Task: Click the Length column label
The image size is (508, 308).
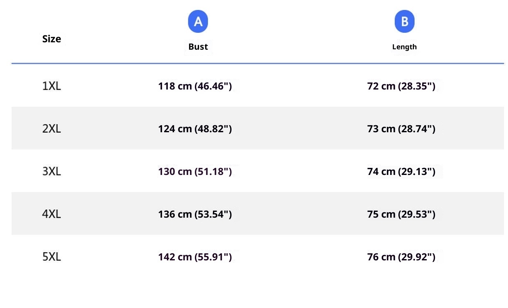Action: point(404,47)
